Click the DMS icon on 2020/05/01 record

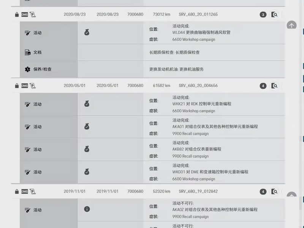(x=25, y=86)
